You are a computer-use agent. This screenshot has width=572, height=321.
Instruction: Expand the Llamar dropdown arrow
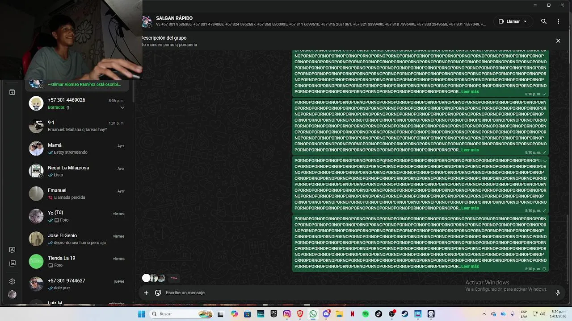(x=525, y=21)
